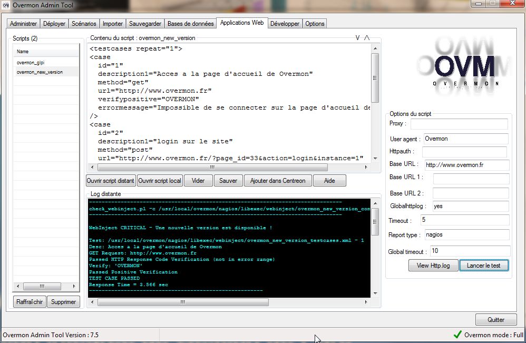
Task: Click the TEST CASE PASSED log line
Action: tap(114, 278)
